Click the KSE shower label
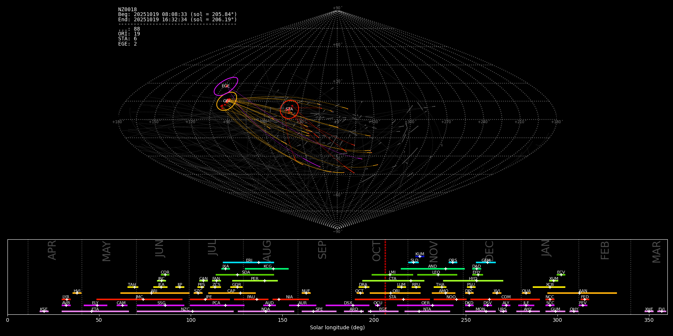 pyautogui.click(x=44, y=309)
